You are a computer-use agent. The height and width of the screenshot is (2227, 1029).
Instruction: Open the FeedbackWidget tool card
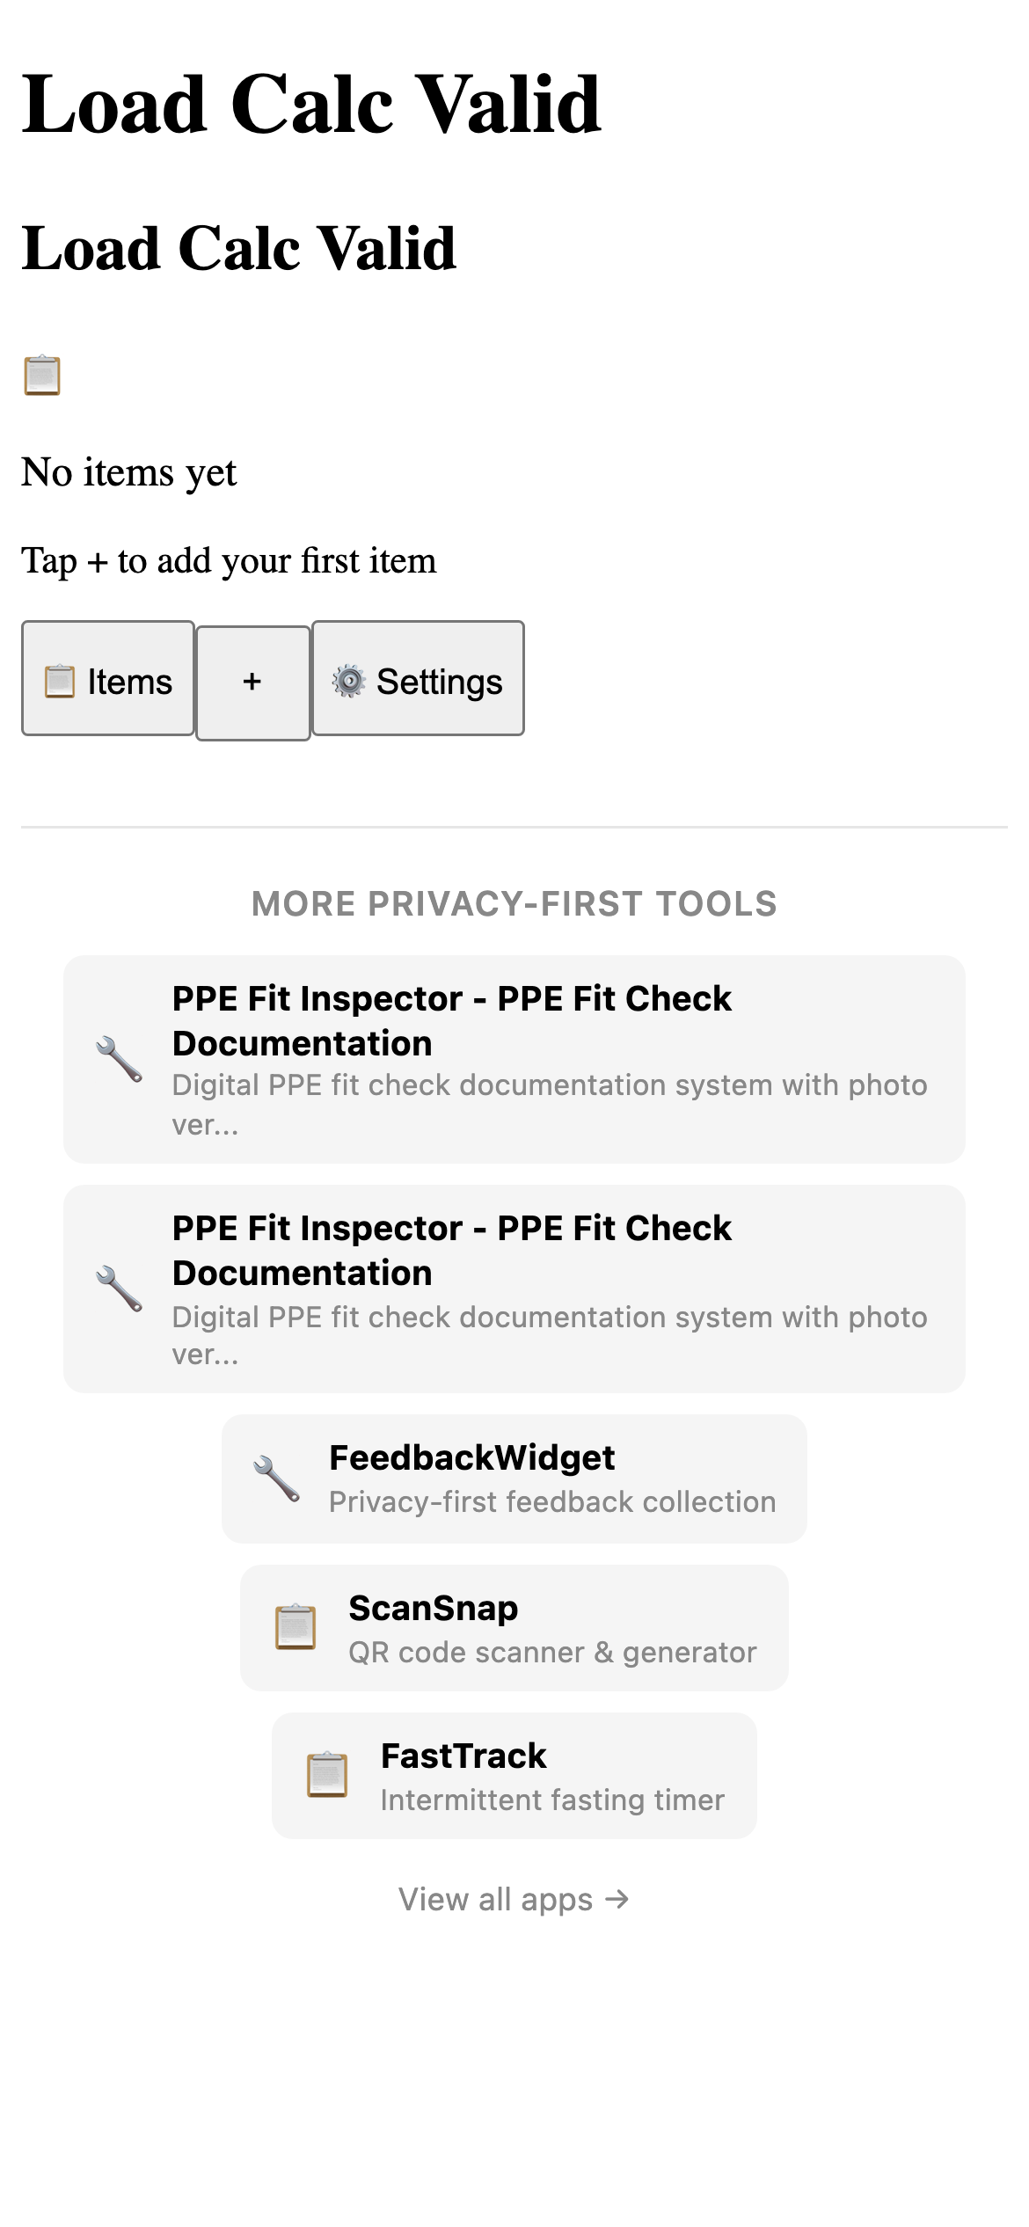click(x=514, y=1478)
